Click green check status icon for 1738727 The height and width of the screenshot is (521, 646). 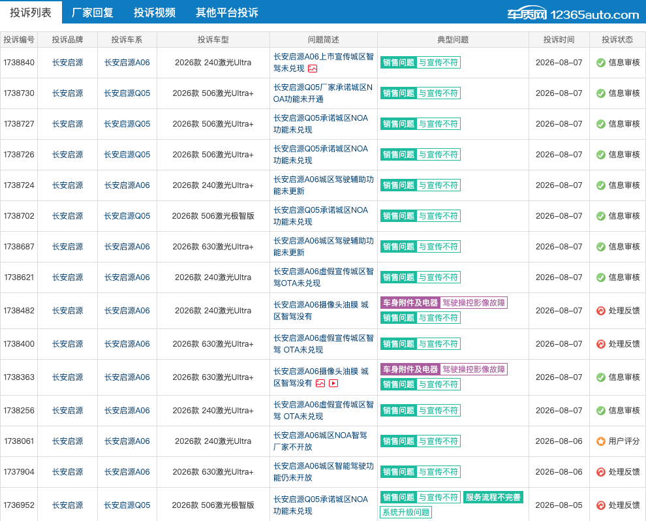pyautogui.click(x=601, y=124)
